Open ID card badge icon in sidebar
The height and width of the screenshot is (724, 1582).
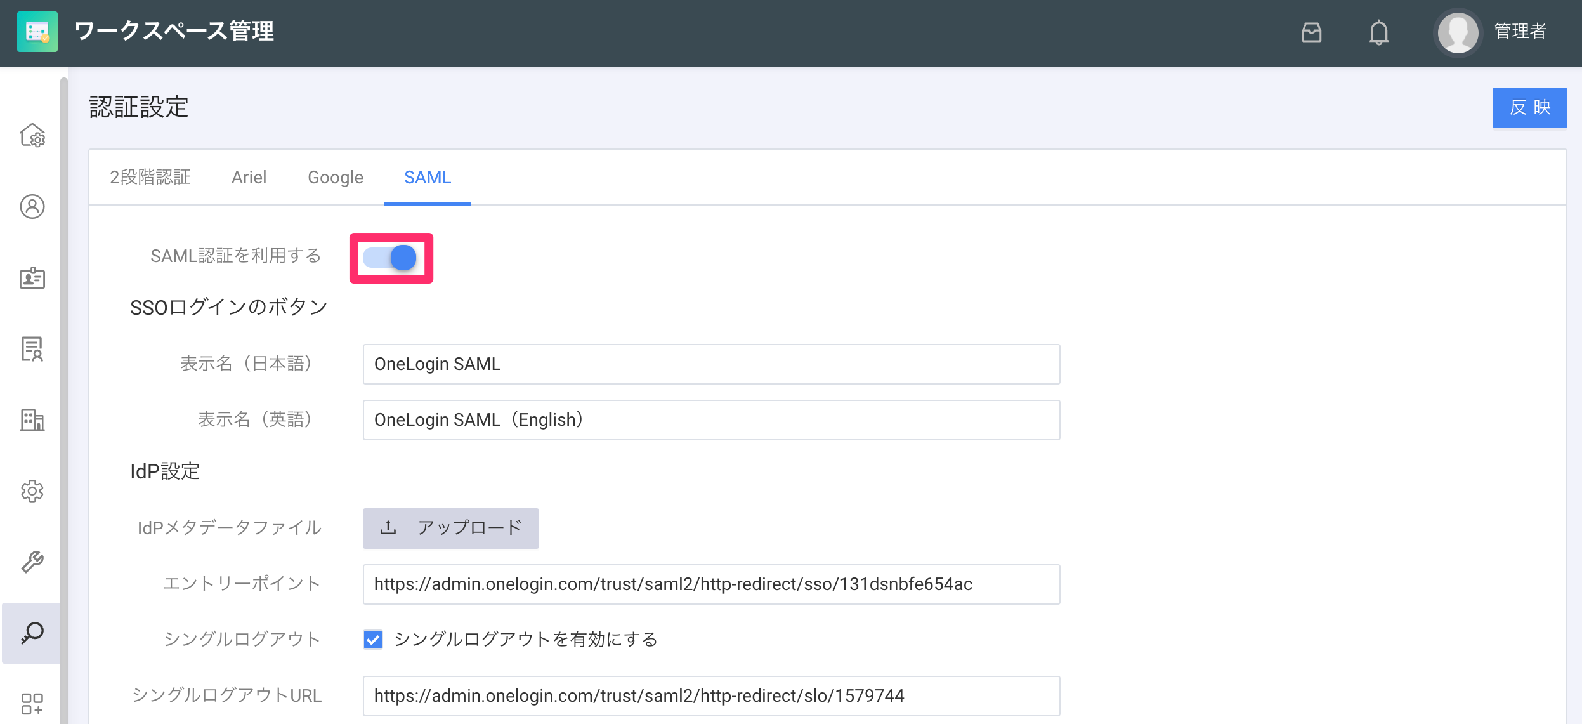[32, 277]
